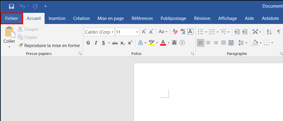Image resolution: width=283 pixels, height=121 pixels.
Task: Open the Presse-papiers dialog launcher
Action: click(x=80, y=54)
